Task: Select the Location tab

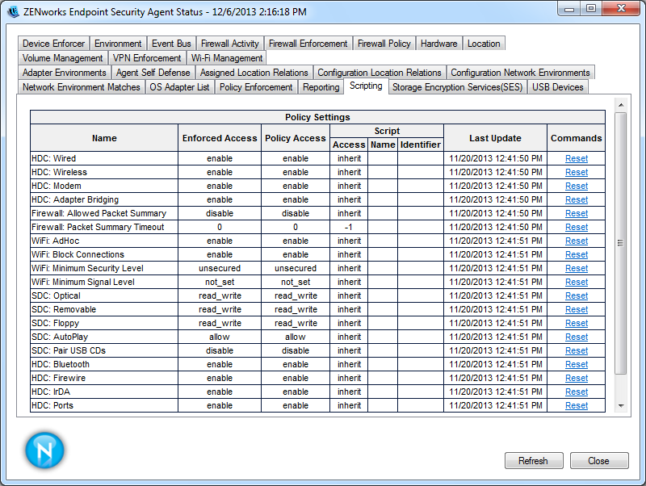Action: pyautogui.click(x=484, y=44)
